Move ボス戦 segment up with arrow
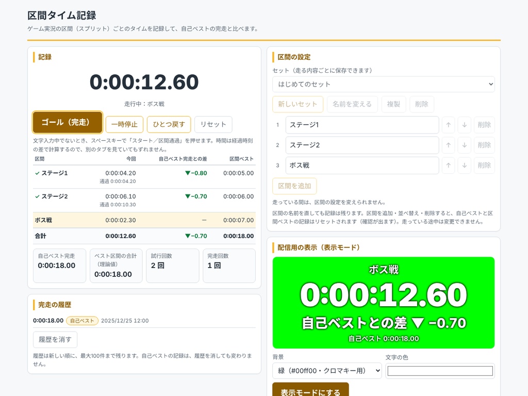 (x=448, y=166)
